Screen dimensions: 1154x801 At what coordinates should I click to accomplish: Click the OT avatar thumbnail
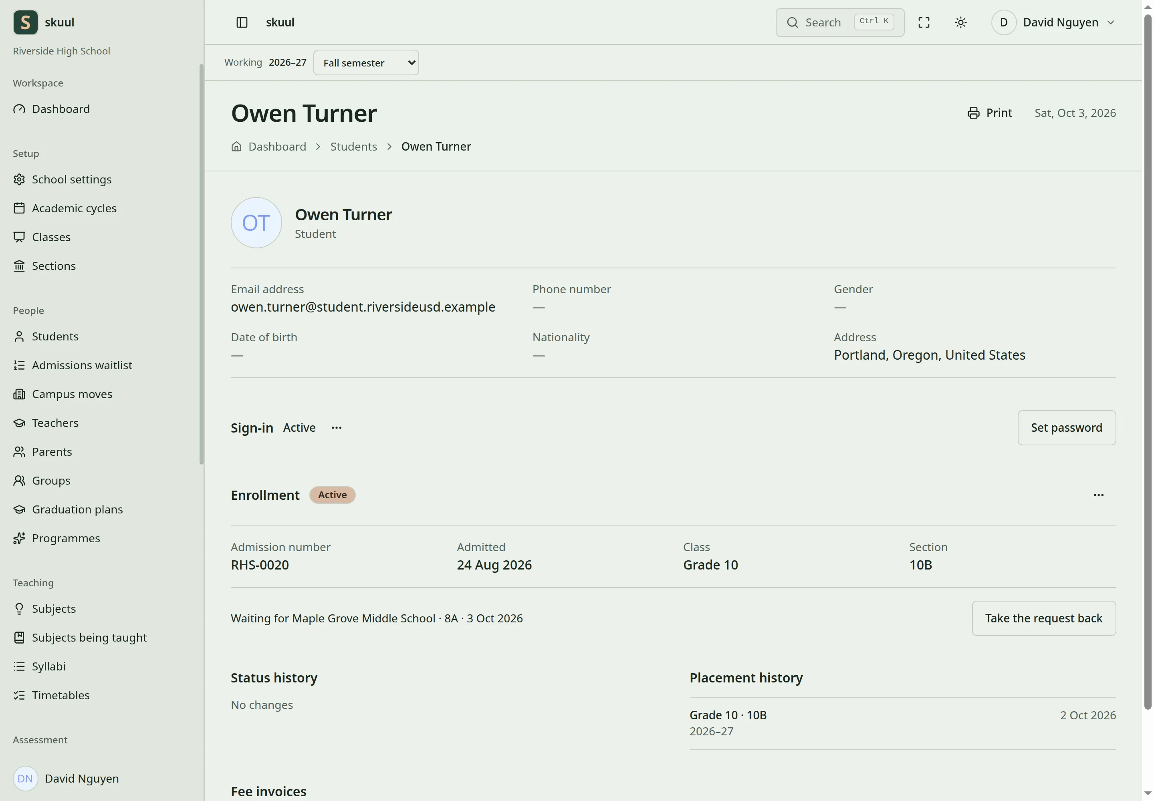click(x=256, y=222)
